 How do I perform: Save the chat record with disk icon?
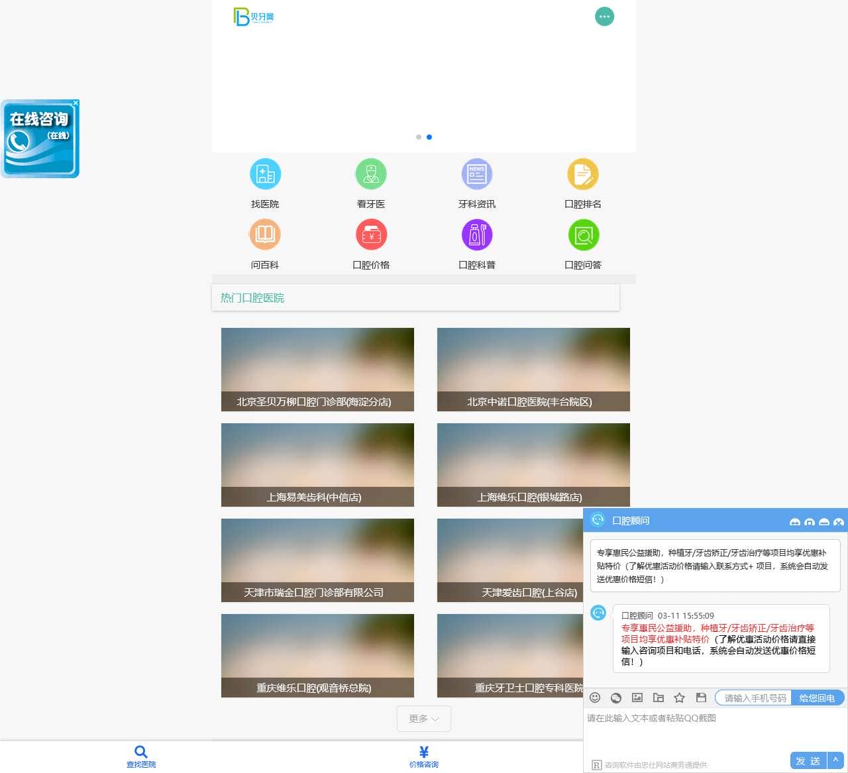coord(701,697)
